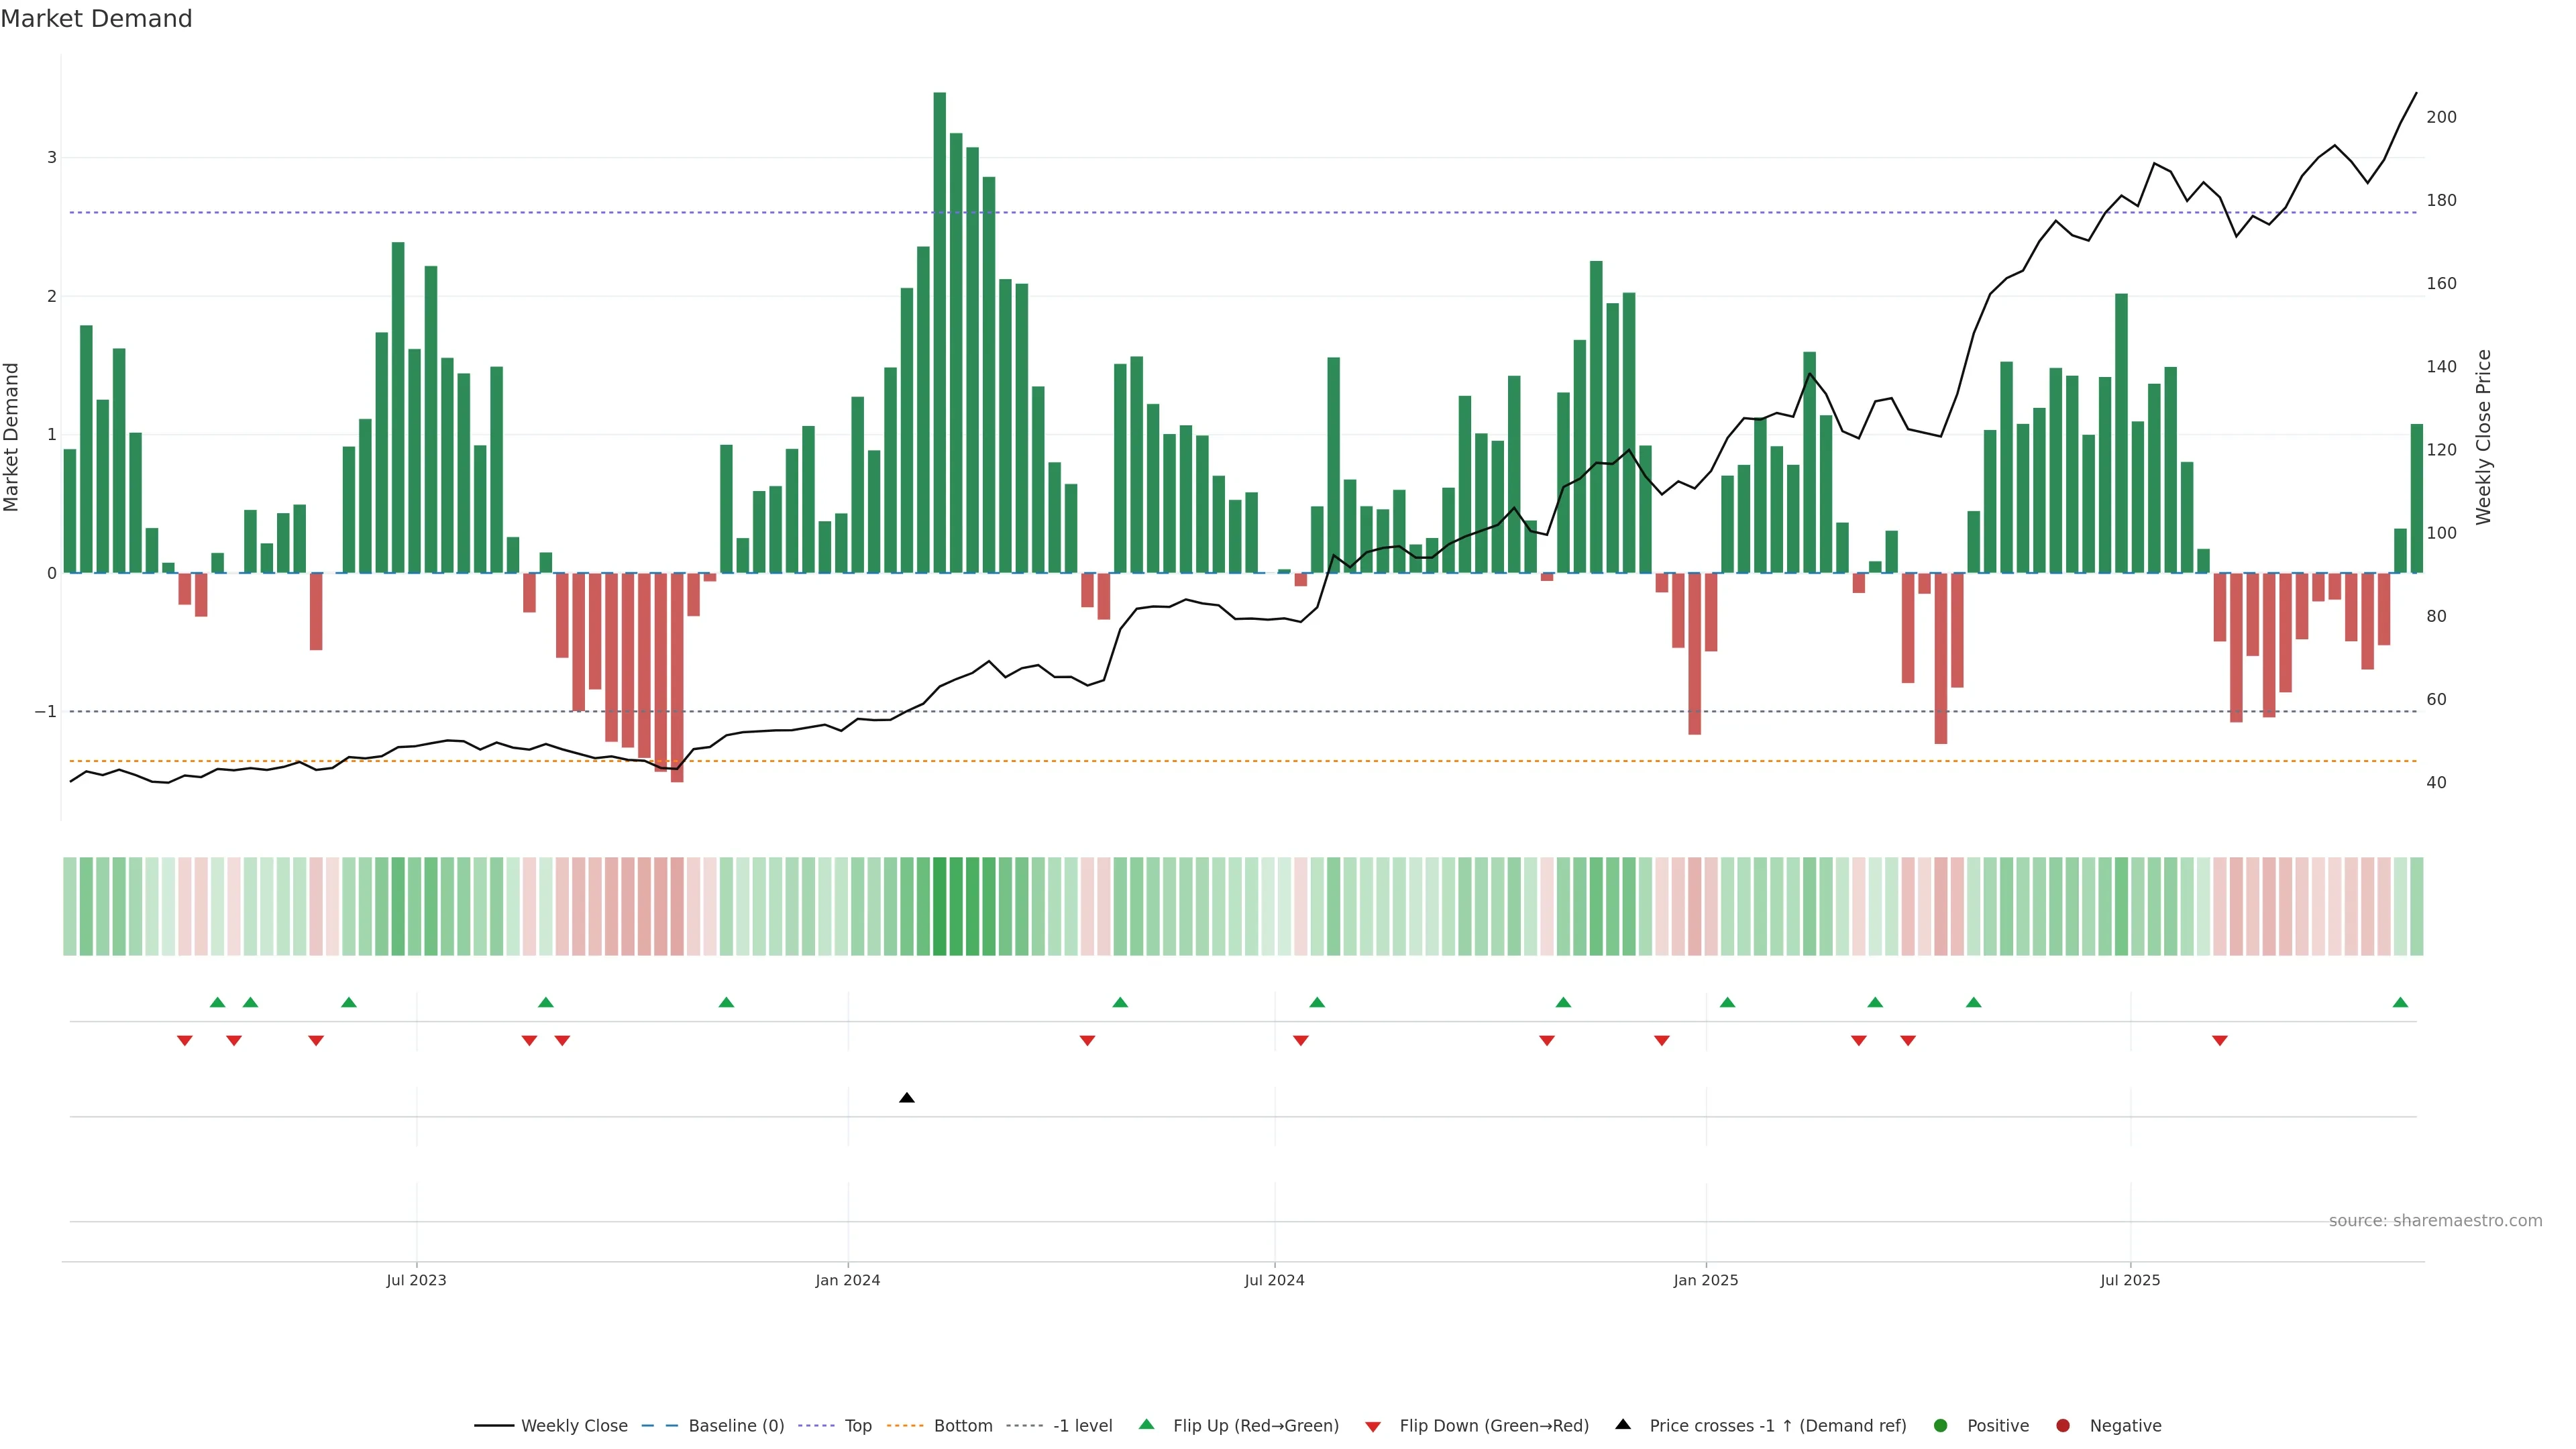This screenshot has width=2576, height=1449.
Task: Click the last red flip-down triangle
Action: point(2219,1041)
